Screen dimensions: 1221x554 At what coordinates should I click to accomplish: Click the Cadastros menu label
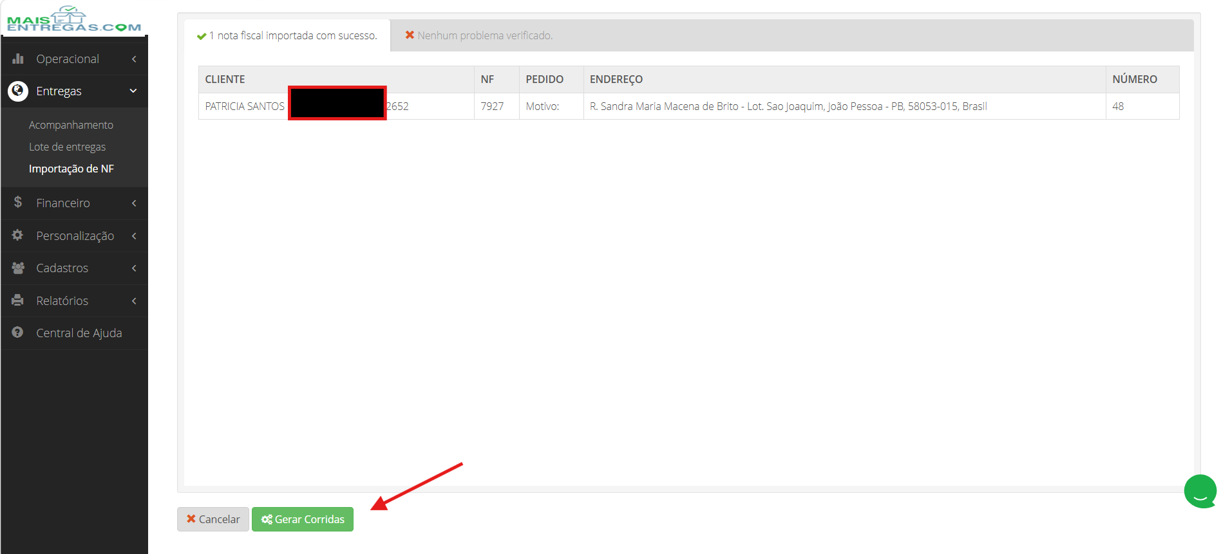pos(62,268)
